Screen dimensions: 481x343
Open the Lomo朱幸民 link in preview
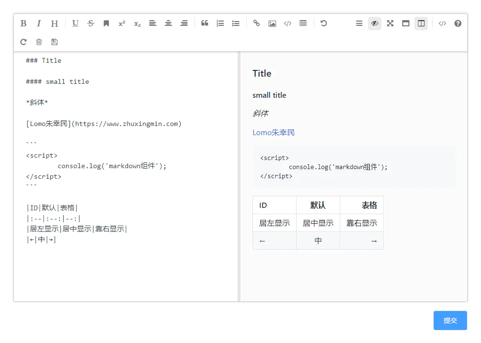click(x=274, y=133)
